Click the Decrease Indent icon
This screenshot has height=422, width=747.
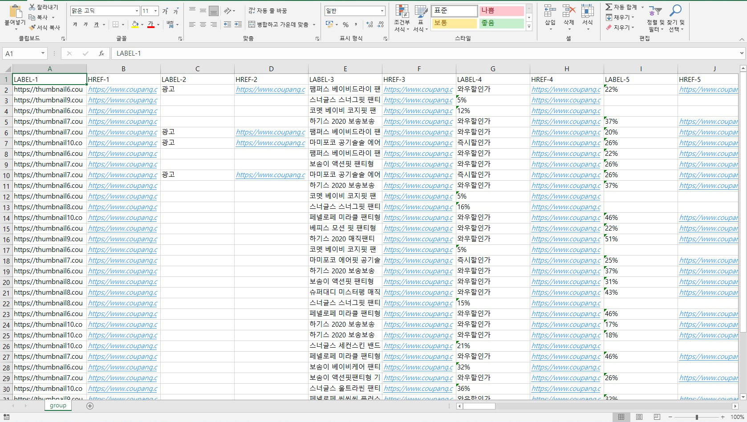click(227, 24)
